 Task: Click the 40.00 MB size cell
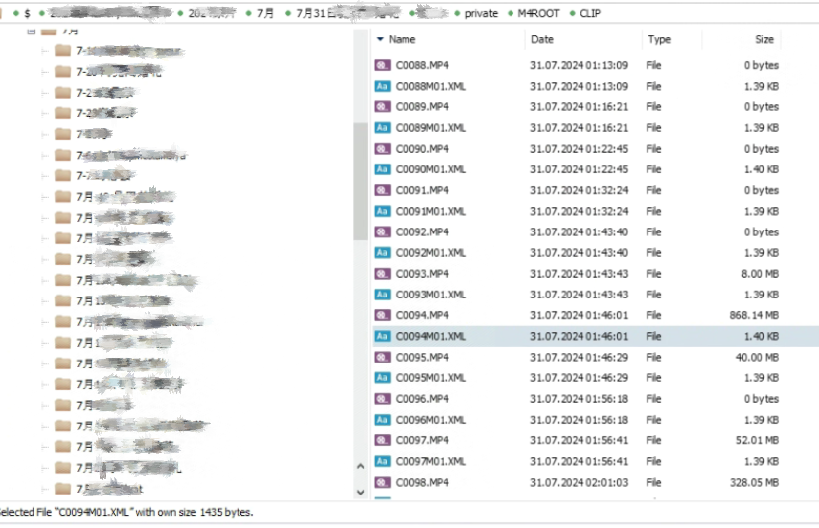click(x=757, y=358)
